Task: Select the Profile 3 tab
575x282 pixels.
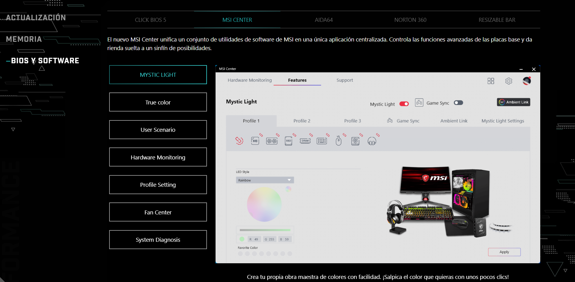Action: pyautogui.click(x=353, y=121)
